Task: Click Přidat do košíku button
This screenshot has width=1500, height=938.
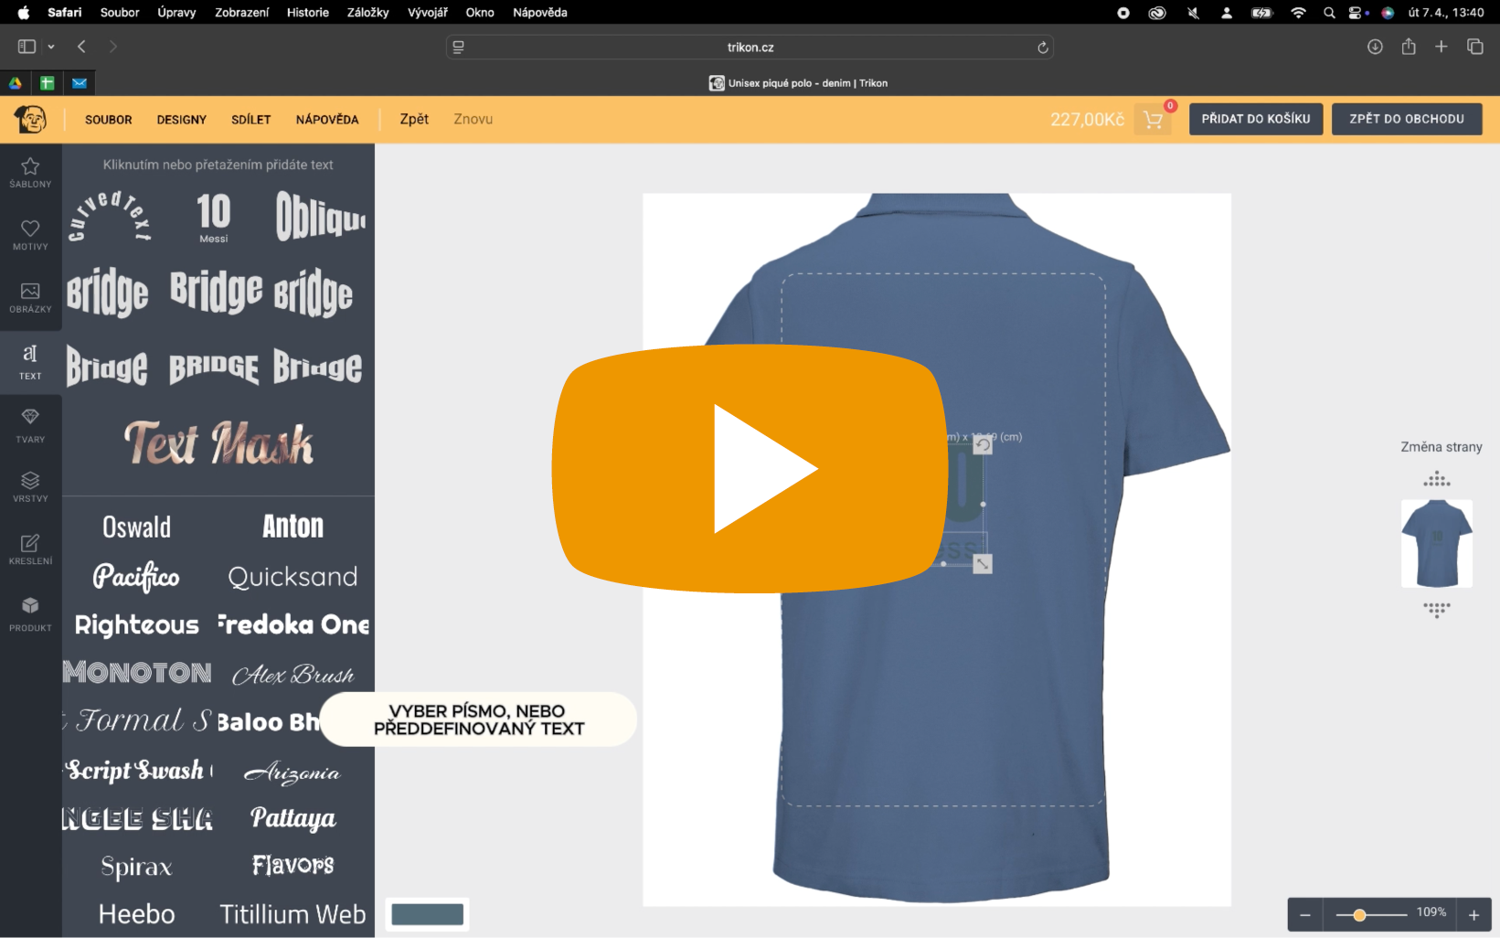Action: point(1255,120)
